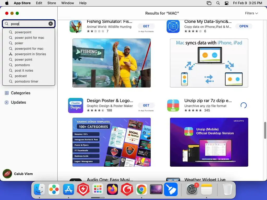Click the Clone My Data app icon

[173, 26]
